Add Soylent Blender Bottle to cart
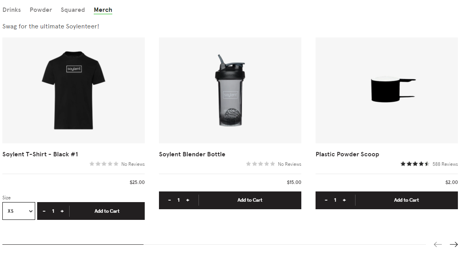This screenshot has height=255, width=467. click(250, 200)
